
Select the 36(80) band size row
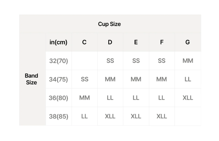click(x=58, y=98)
